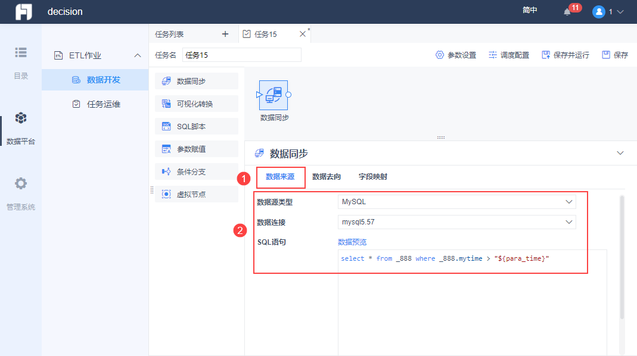Image resolution: width=637 pixels, height=356 pixels.
Task: Open the 目录 directory sidebar icon
Action: (21, 52)
